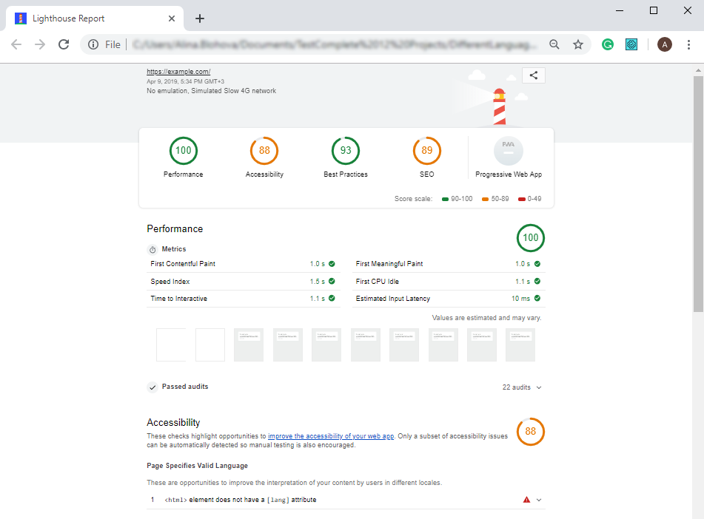The image size is (704, 519).
Task: Close the Lighthouse Report tab
Action: 172,18
